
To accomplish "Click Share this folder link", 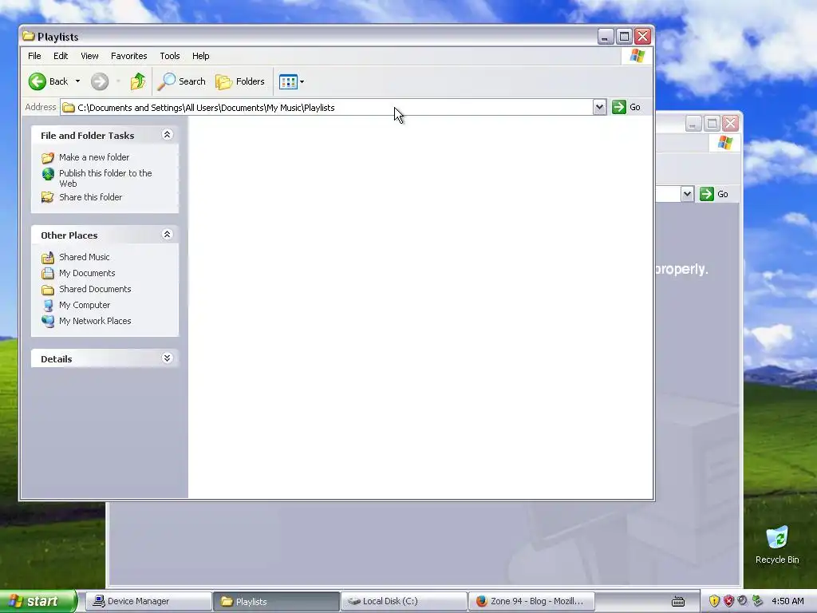I will (x=91, y=197).
